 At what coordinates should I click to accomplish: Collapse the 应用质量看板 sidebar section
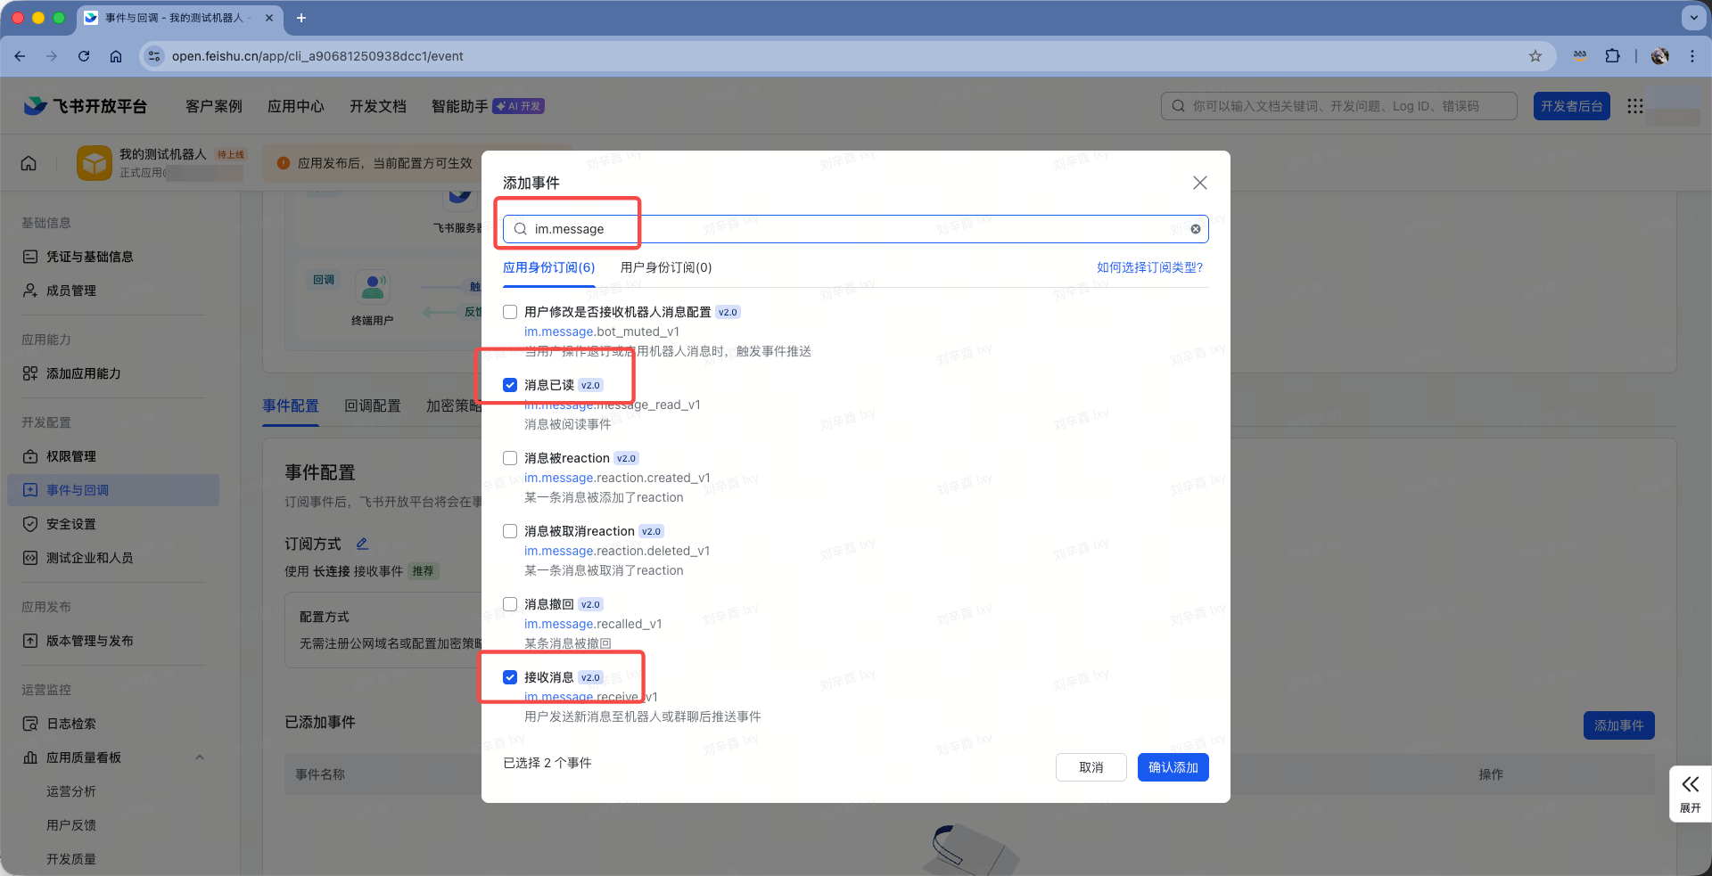coord(200,757)
